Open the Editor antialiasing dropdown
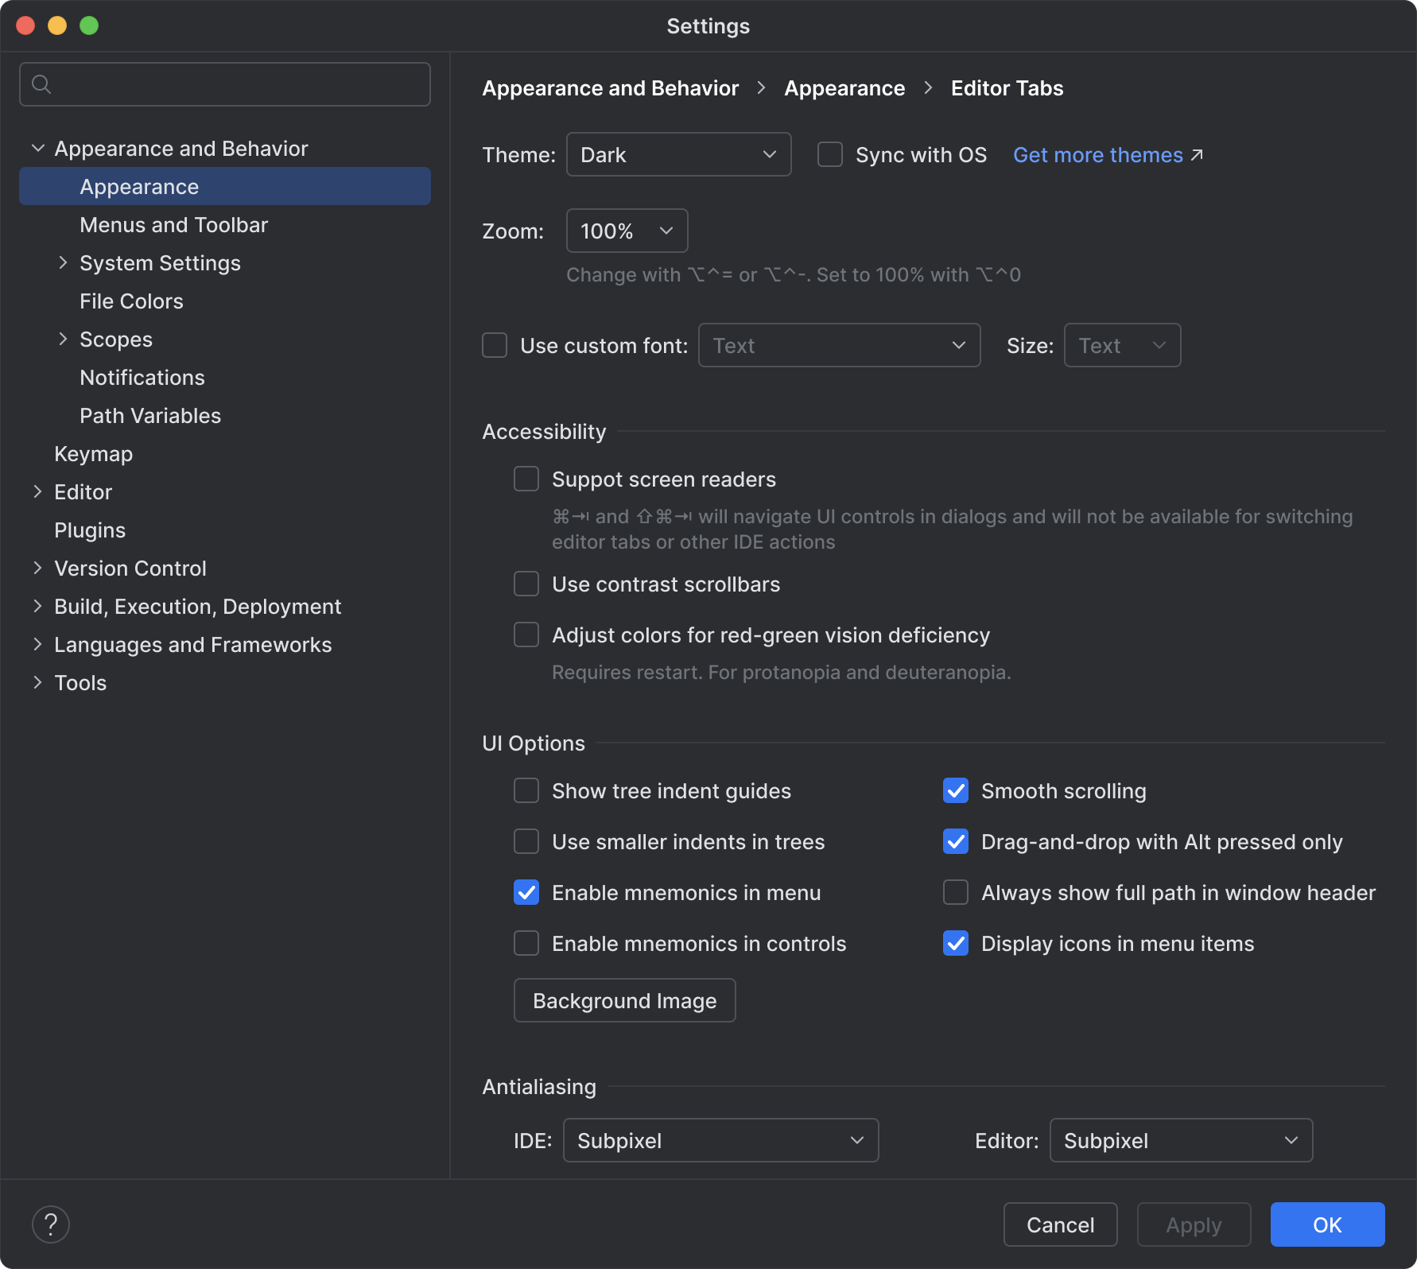The width and height of the screenshot is (1417, 1269). [1180, 1139]
